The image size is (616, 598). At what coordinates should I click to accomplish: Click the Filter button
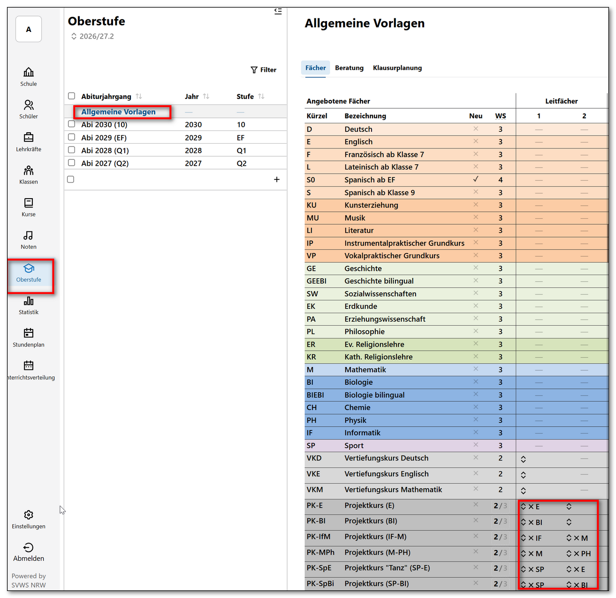click(264, 69)
